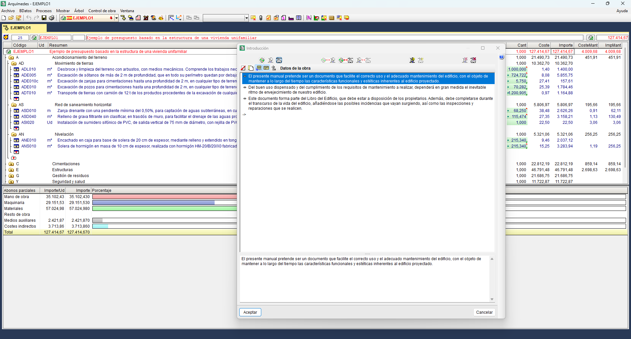Click the insert item icon below ASI020
Image resolution: width=631 pixels, height=339 pixels.
[x=16, y=128]
